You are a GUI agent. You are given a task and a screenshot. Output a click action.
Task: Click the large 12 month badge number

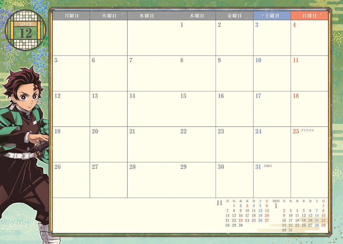(x=26, y=33)
